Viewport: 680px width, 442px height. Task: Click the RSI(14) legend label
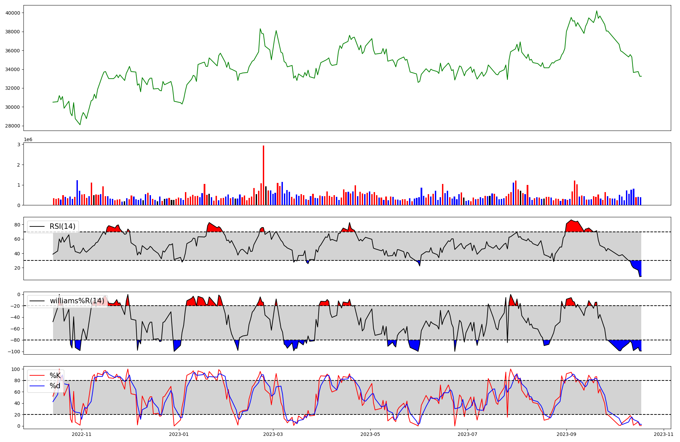pyautogui.click(x=63, y=226)
